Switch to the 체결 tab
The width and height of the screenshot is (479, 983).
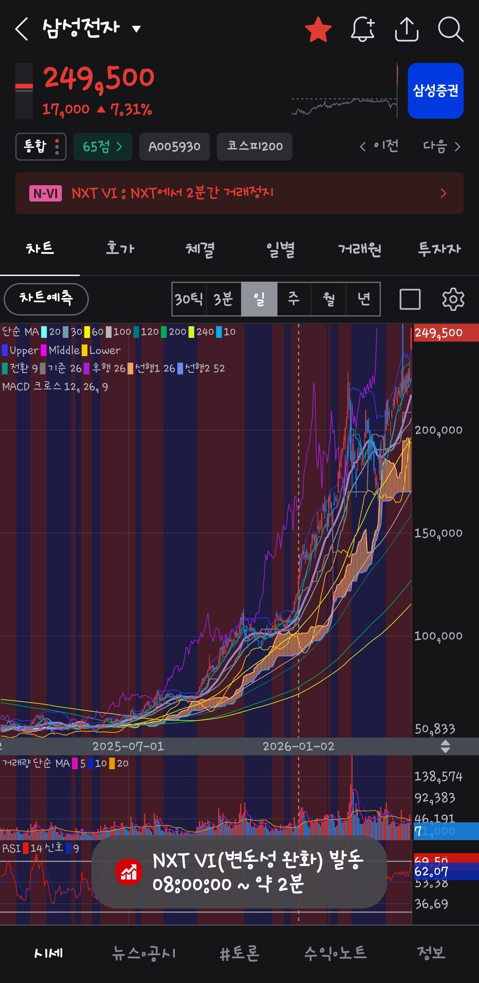(200, 249)
